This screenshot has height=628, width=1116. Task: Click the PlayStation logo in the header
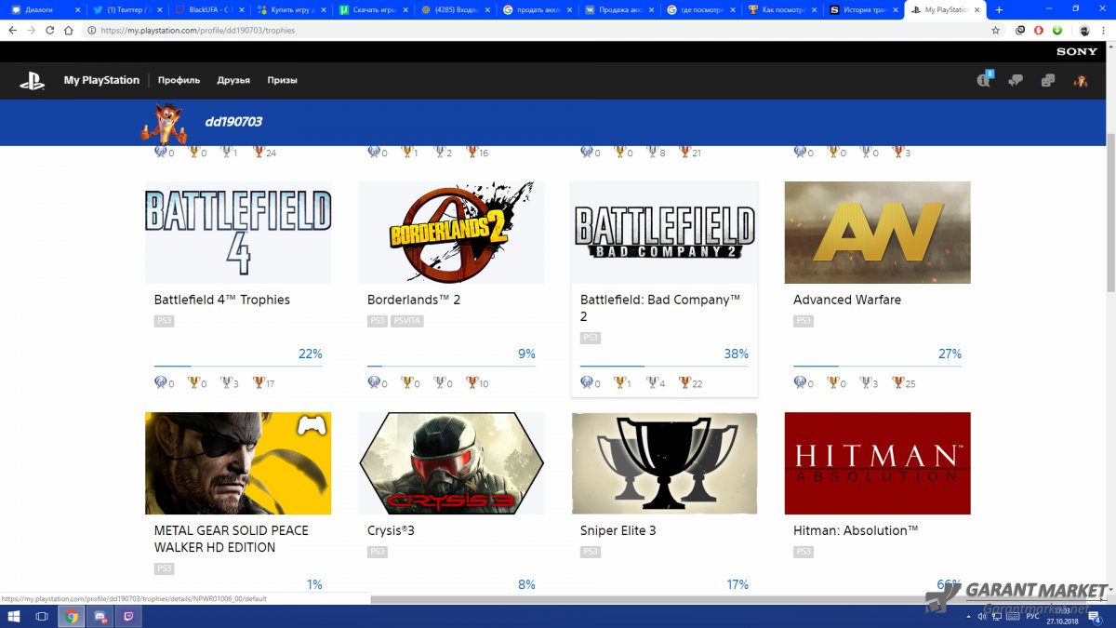(33, 81)
